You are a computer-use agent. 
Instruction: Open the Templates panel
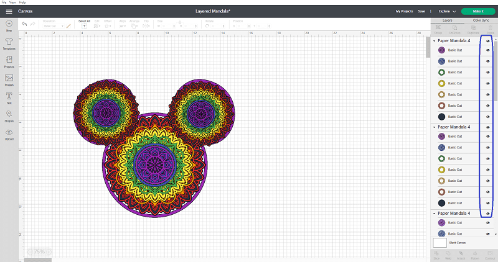[9, 43]
